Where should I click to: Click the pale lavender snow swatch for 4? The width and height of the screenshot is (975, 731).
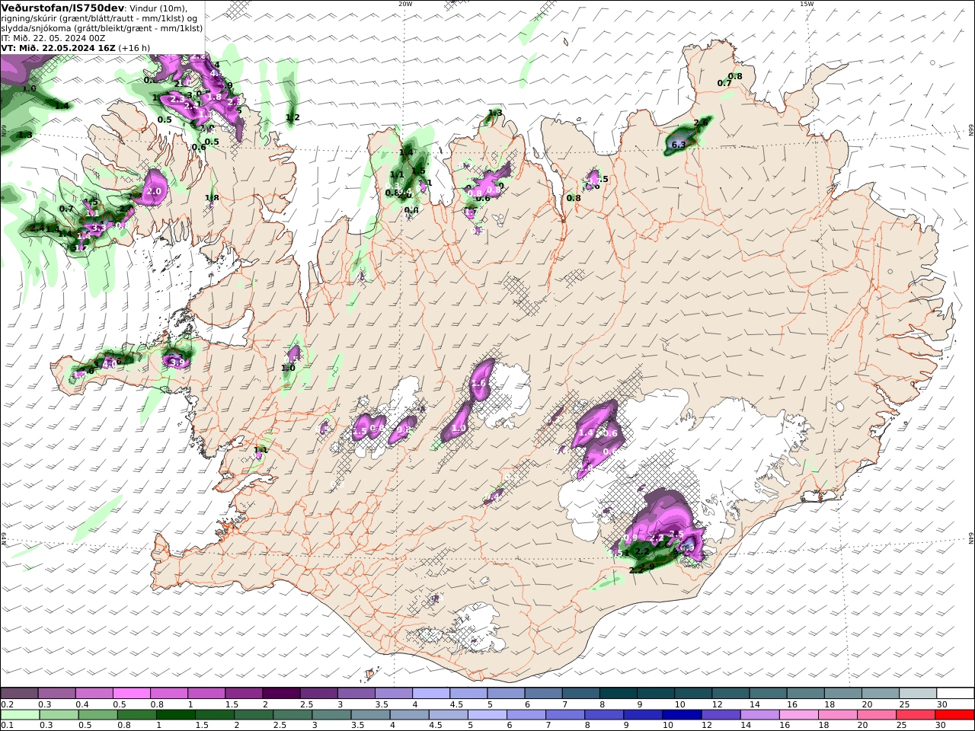point(432,694)
